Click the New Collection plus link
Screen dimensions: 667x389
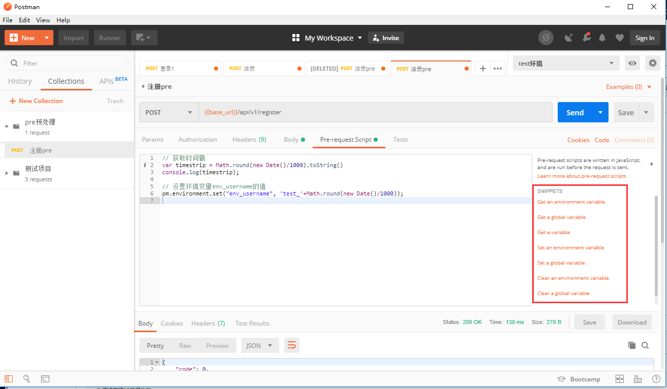(36, 101)
